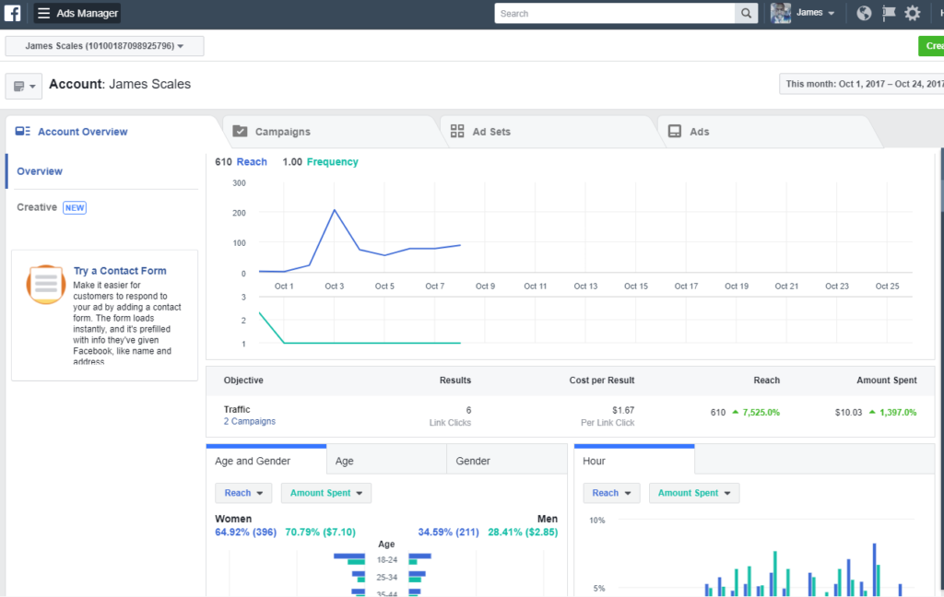944x597 pixels.
Task: Expand Amount Spent dropdown in Age and Gender panel
Action: coord(326,493)
